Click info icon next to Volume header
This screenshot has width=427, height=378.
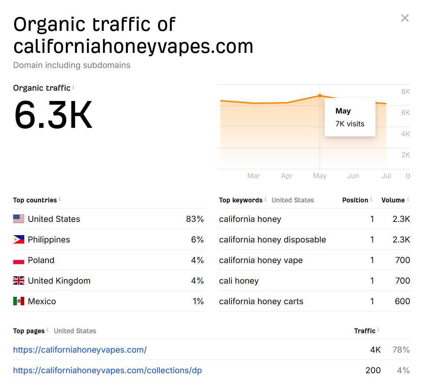pos(408,199)
